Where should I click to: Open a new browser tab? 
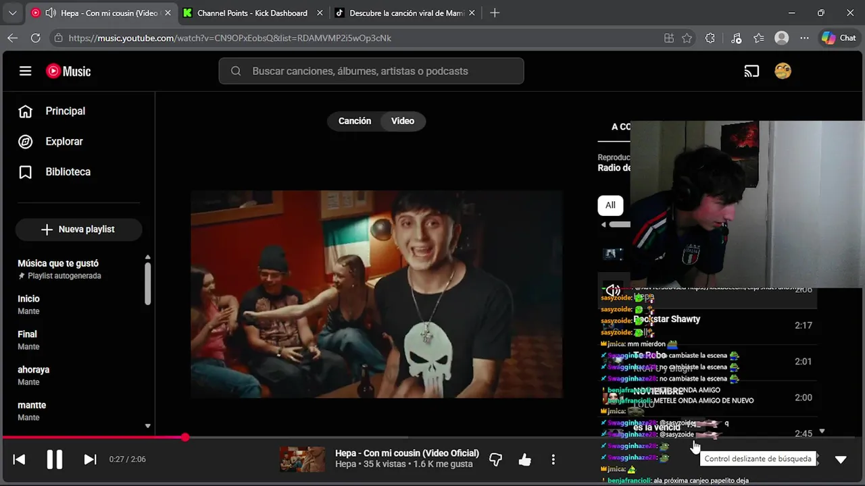coord(495,13)
